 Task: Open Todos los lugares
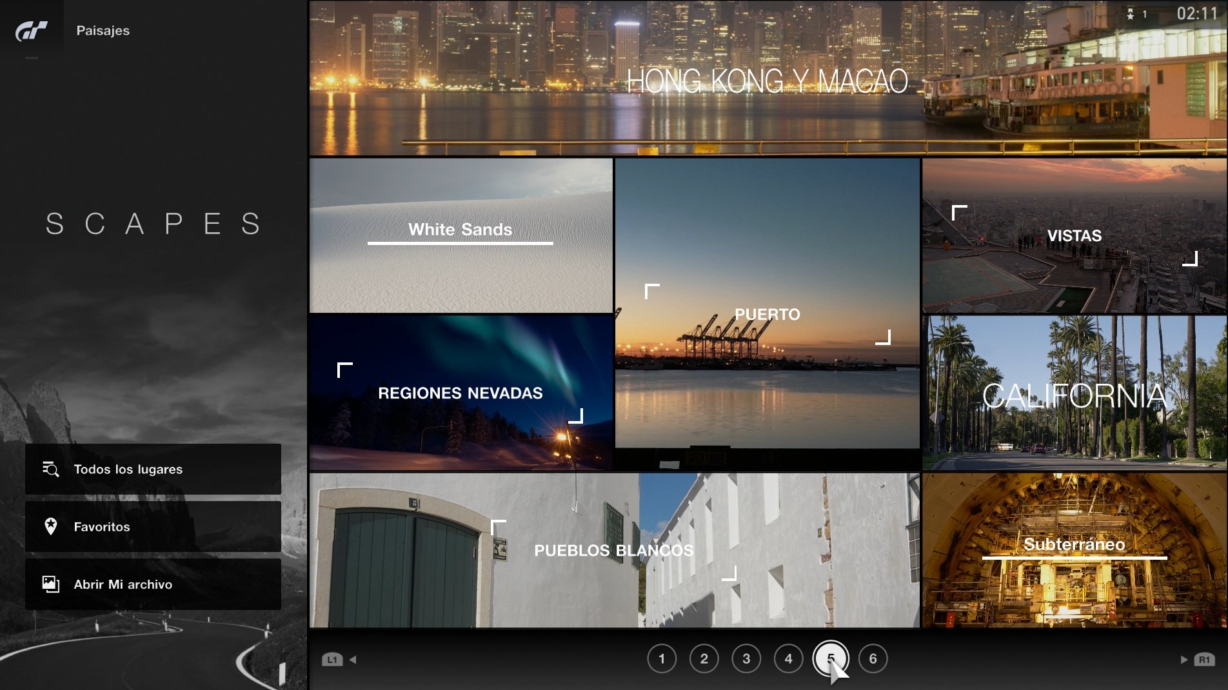pos(153,469)
